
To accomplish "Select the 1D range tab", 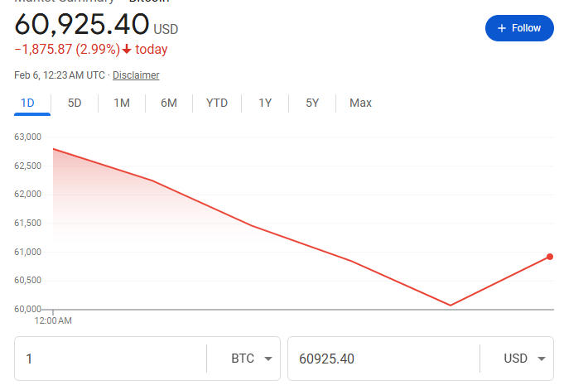I will point(27,103).
